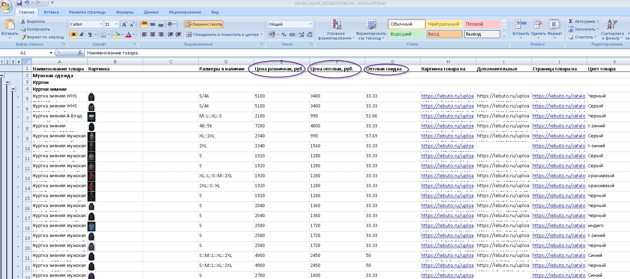Center-align text with the horizontal center icon
This screenshot has width=630, height=279.
[153, 35]
